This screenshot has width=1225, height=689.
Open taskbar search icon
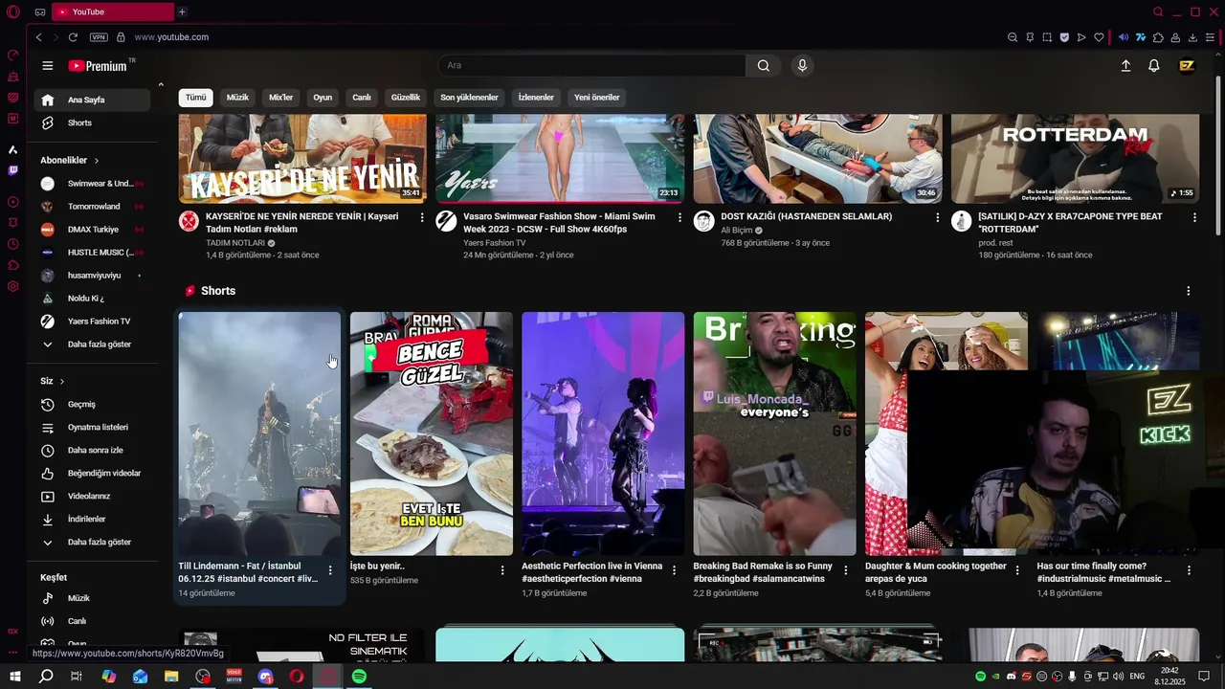pos(46,677)
